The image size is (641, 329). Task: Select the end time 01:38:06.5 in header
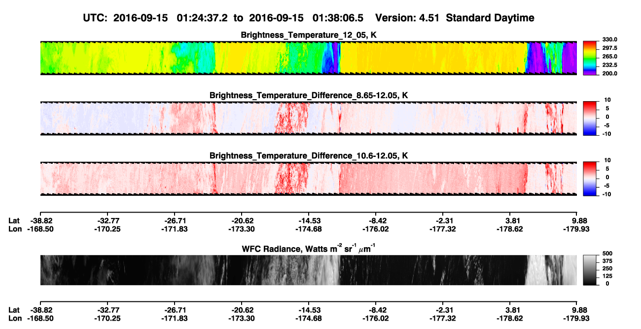tap(338, 18)
